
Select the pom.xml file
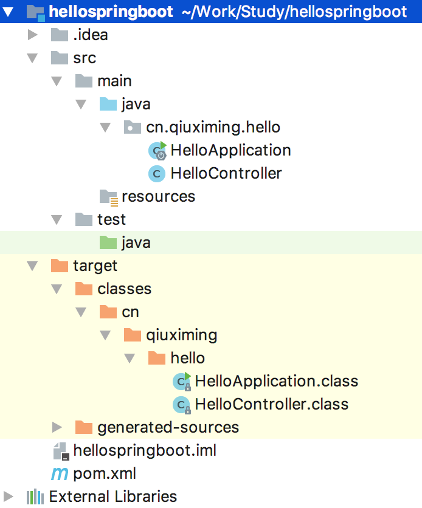point(104,473)
